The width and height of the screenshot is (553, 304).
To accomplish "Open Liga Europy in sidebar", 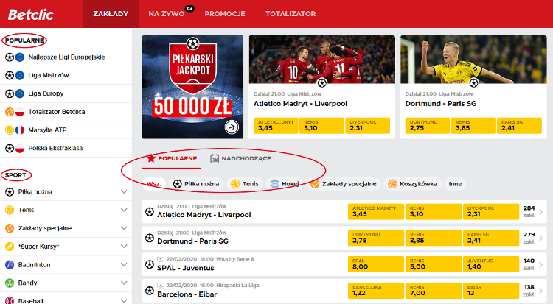I will tap(46, 93).
